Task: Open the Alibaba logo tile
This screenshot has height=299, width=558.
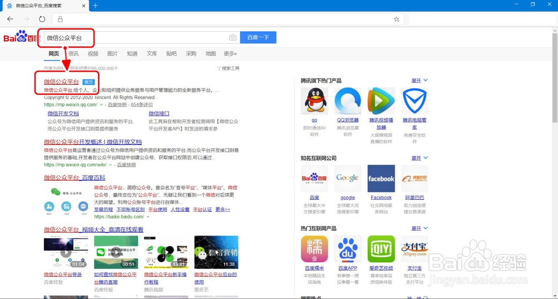Action: [x=415, y=179]
